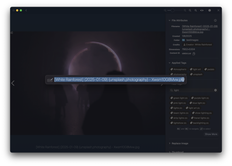Click the 'testimages' folder name
The height and width of the screenshot is (166, 232).
[192, 40]
